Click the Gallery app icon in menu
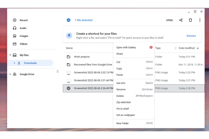The image size is (209, 139). [x=151, y=47]
